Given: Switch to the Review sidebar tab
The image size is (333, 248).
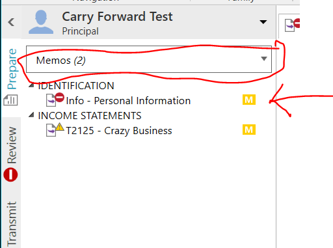Looking at the screenshot, I should (x=12, y=145).
